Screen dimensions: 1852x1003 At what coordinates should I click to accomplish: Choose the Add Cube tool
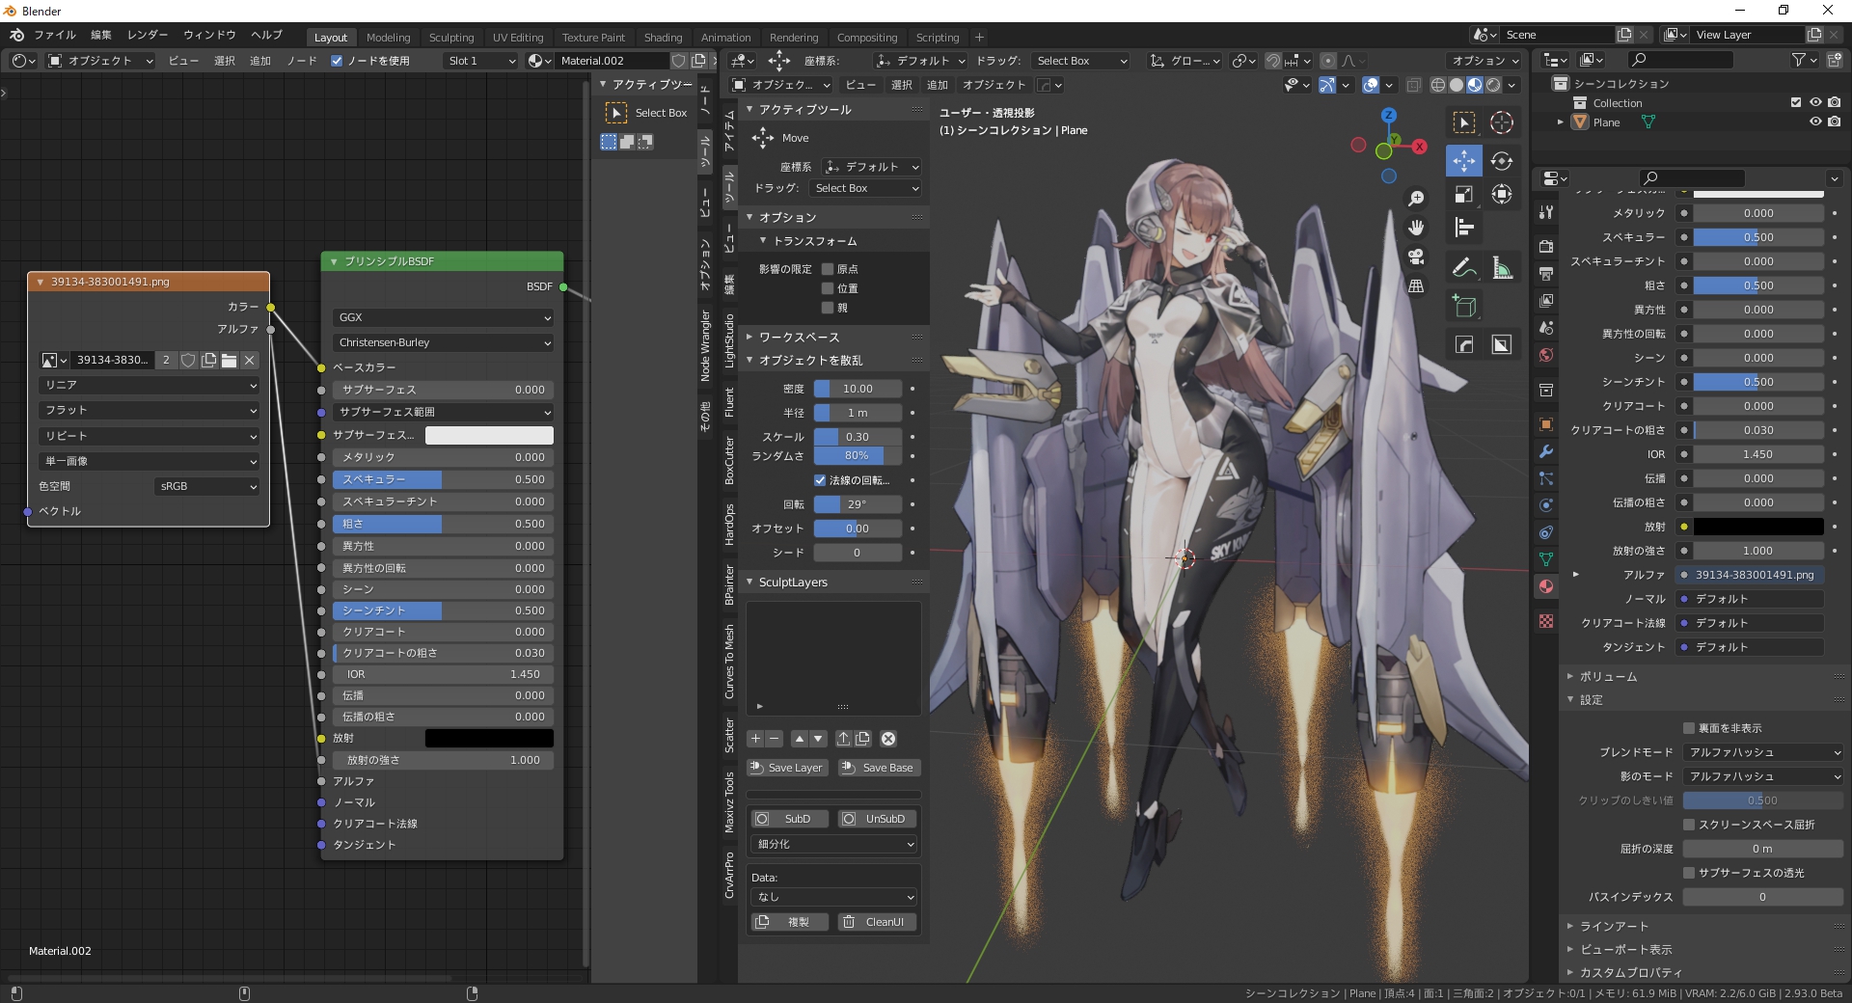click(1463, 307)
